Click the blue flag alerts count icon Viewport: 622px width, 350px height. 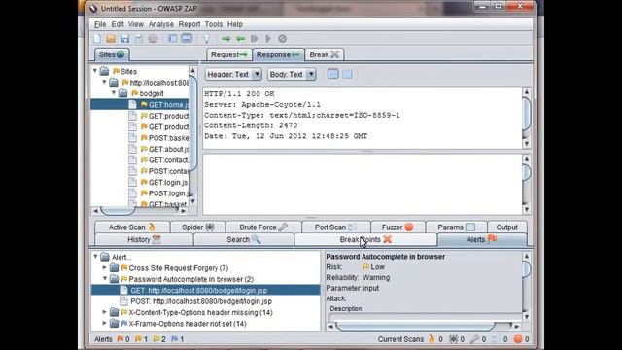[175, 339]
